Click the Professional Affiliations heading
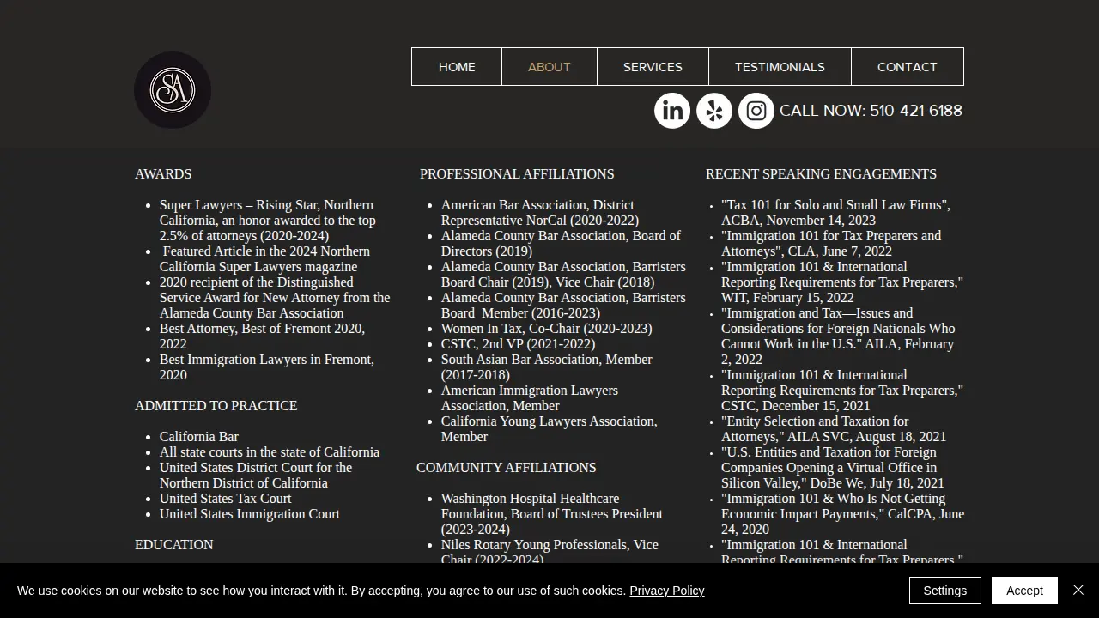 click(x=517, y=174)
